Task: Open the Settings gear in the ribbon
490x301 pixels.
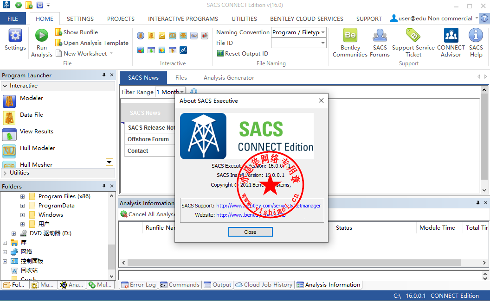Action: (x=15, y=39)
